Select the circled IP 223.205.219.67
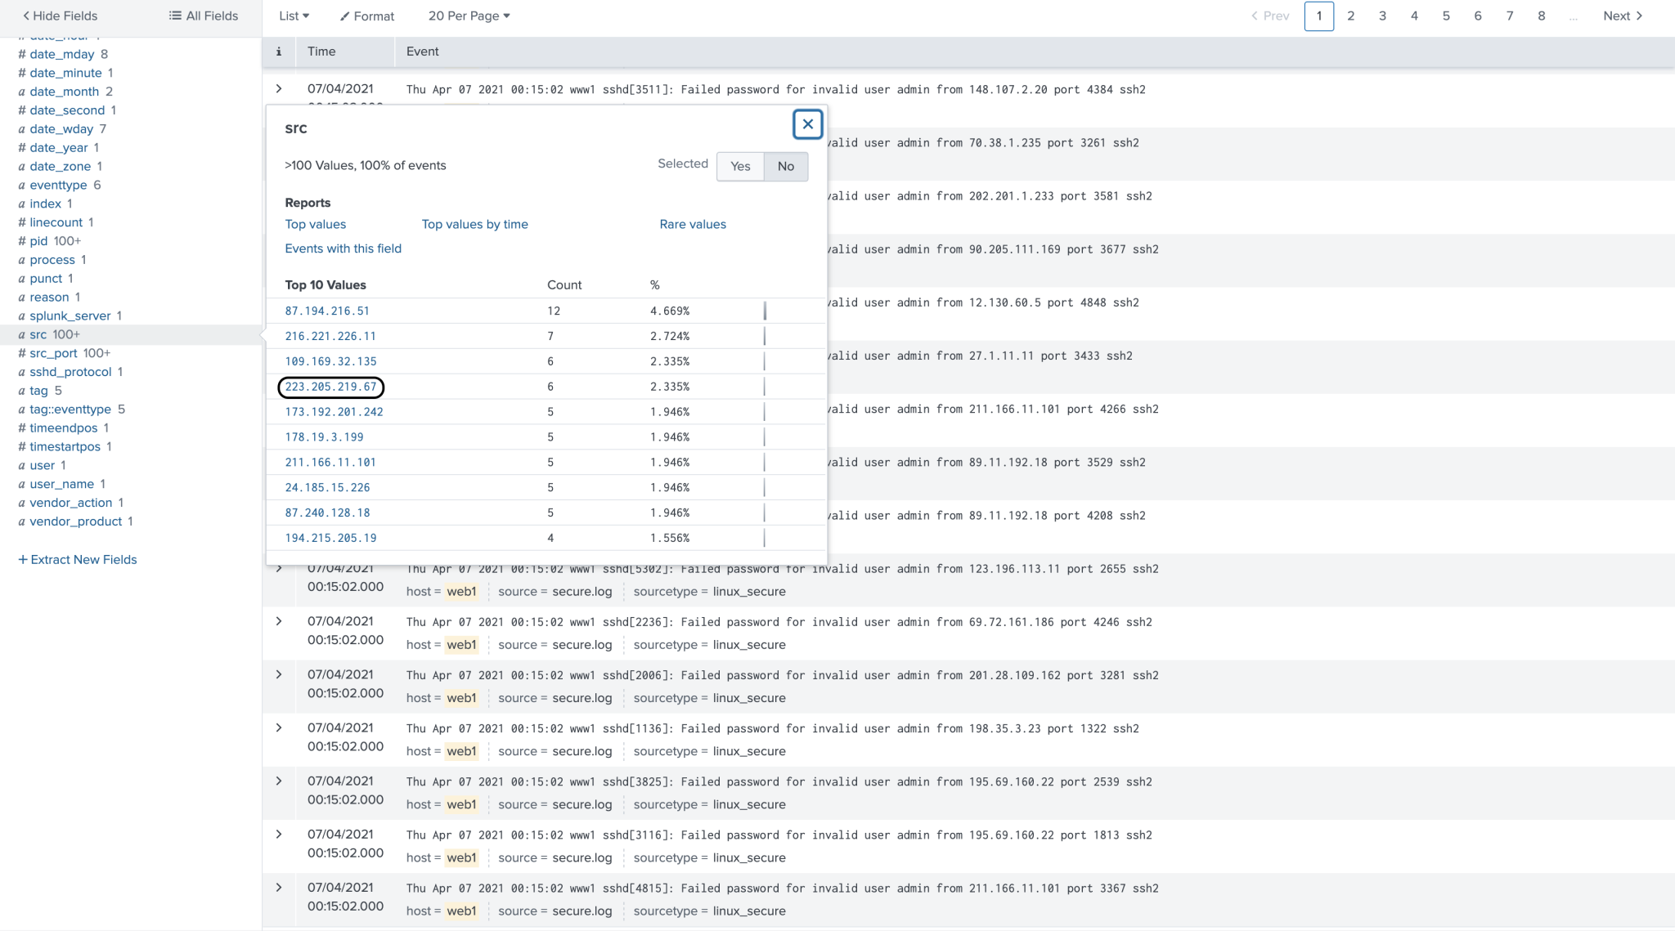The width and height of the screenshot is (1675, 931). click(x=330, y=387)
